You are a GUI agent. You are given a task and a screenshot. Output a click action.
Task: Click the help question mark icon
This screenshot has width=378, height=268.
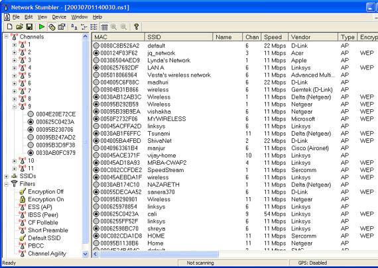pos(136,26)
